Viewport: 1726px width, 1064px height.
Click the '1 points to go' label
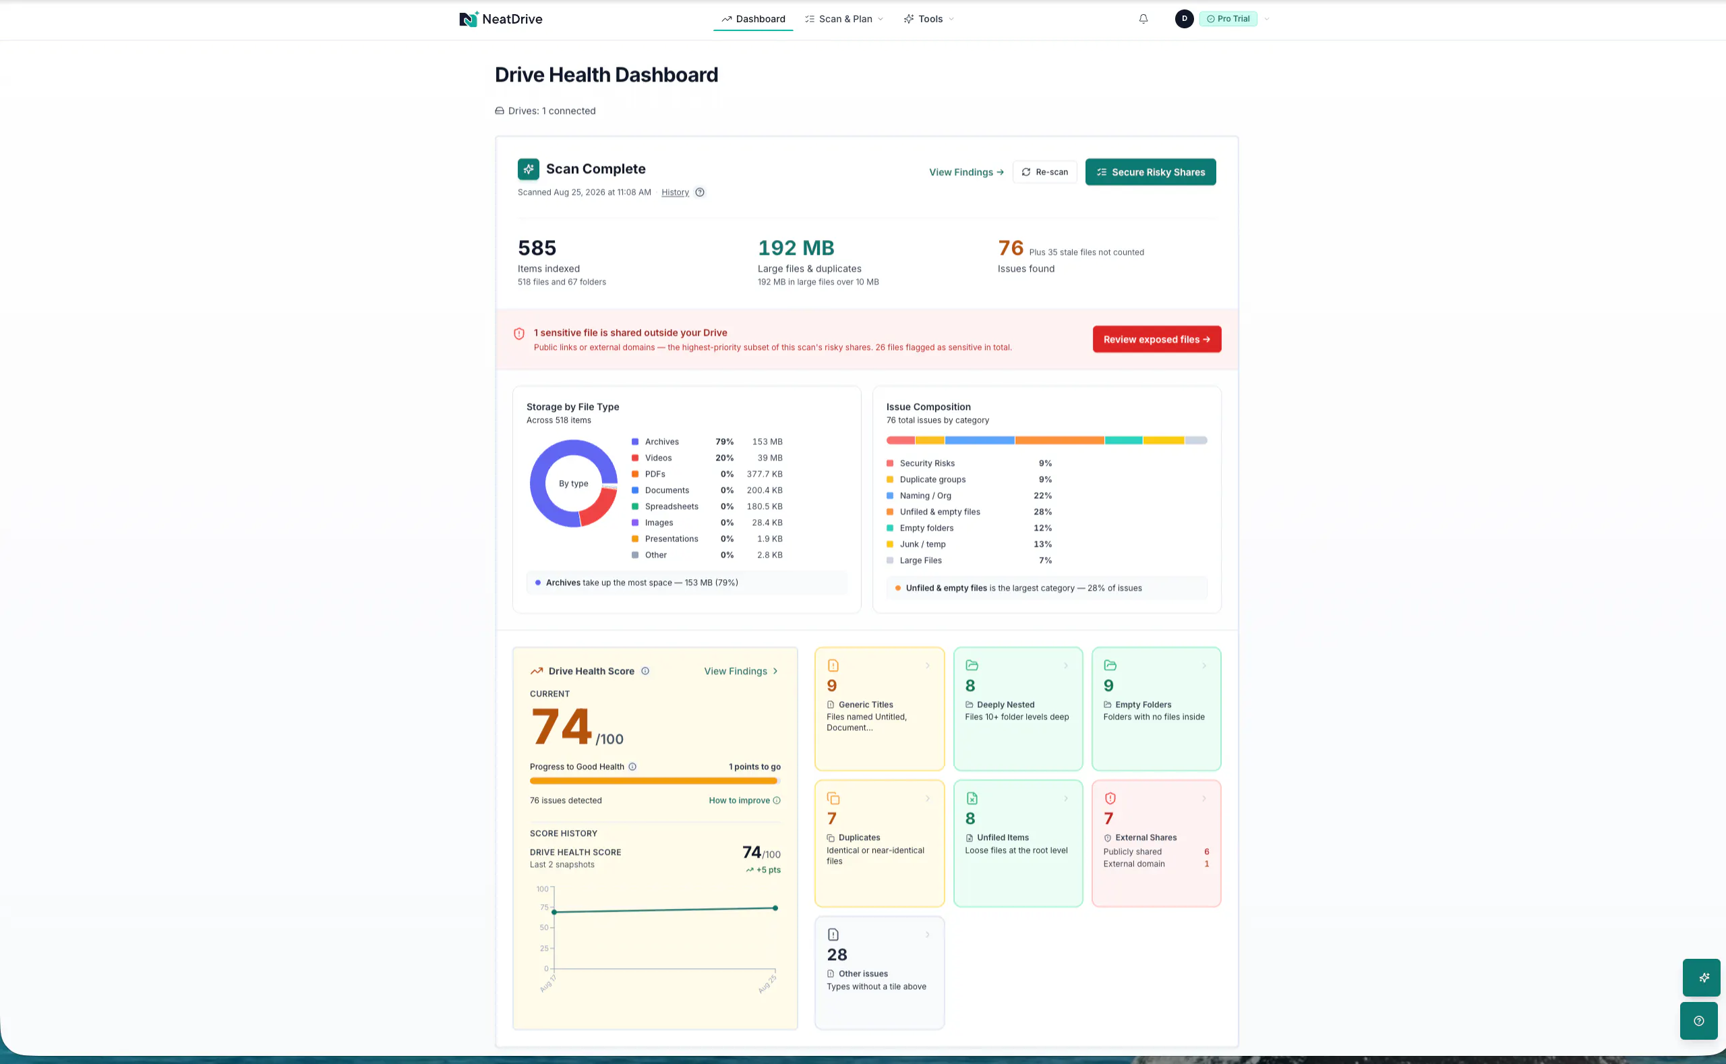pyautogui.click(x=754, y=767)
